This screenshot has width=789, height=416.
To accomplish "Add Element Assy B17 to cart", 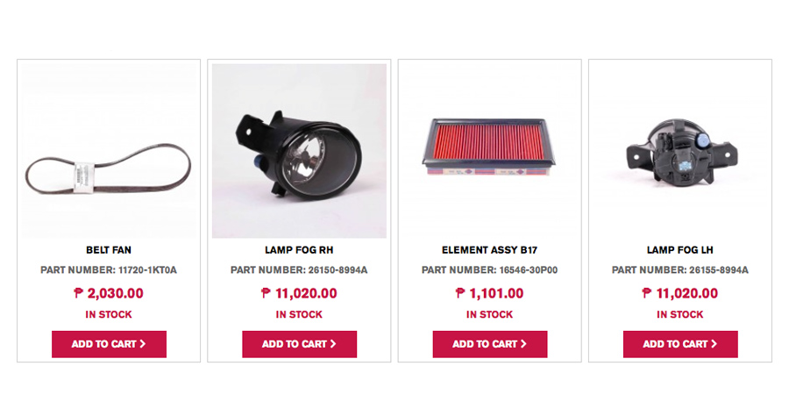I will [x=489, y=344].
